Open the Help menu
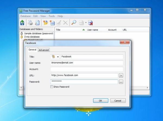 [60, 16]
